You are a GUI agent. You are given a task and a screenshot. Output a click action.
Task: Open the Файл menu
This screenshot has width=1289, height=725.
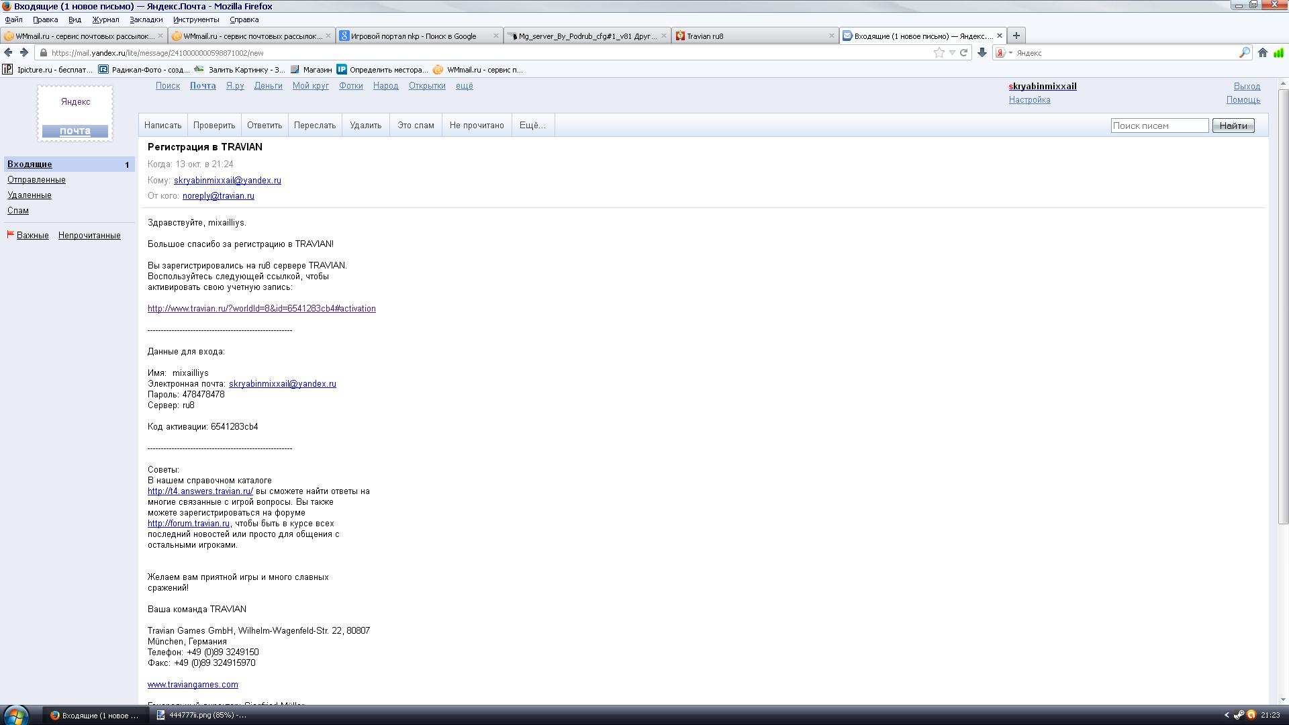click(x=14, y=19)
